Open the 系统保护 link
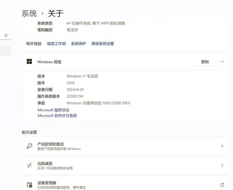This screenshot has height=190, width=233. 78,44
